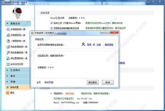The width and height of the screenshot is (165, 111).
Task: Minimize the 升级会员 dialog
Action: 103,32
